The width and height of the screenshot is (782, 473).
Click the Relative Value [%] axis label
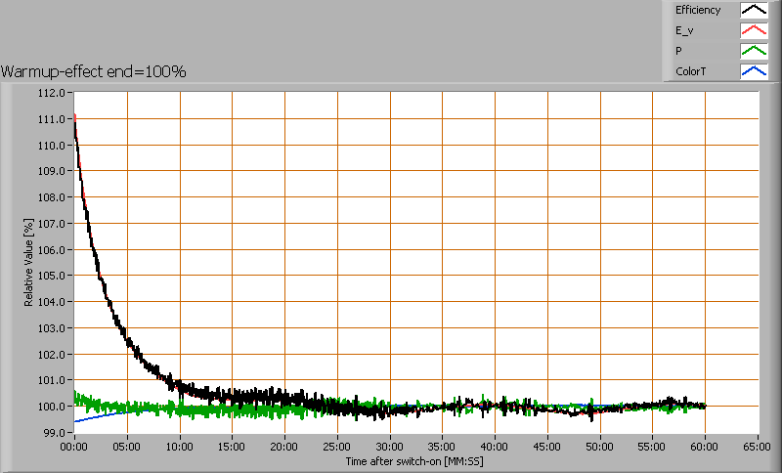[29, 263]
